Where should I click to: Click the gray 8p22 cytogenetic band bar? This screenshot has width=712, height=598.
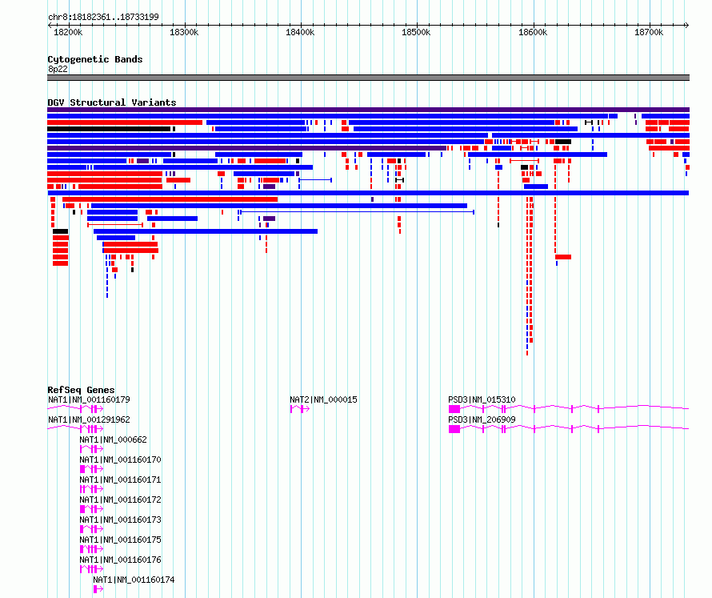click(x=368, y=78)
